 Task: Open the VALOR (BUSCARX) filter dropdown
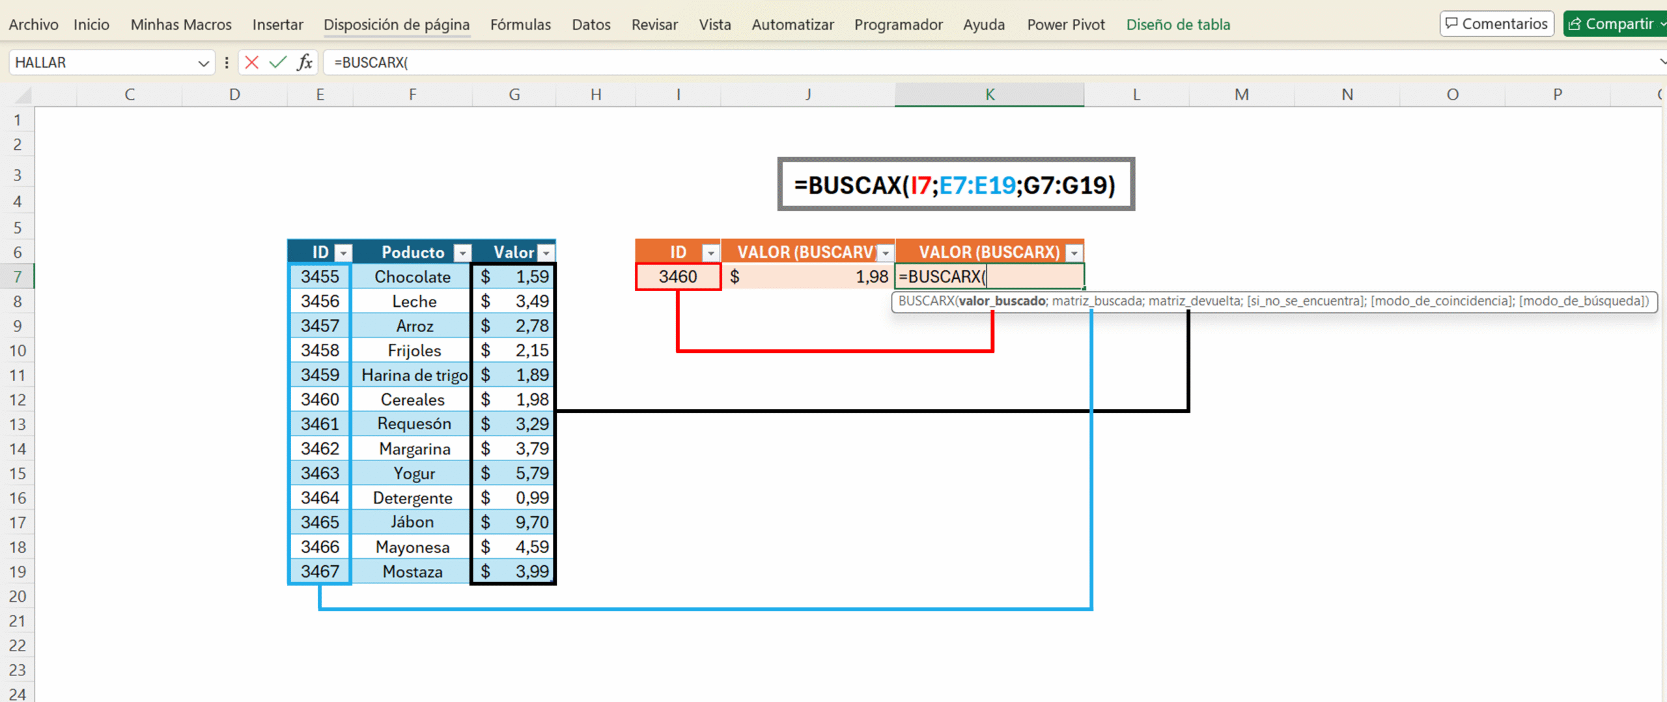1074,253
